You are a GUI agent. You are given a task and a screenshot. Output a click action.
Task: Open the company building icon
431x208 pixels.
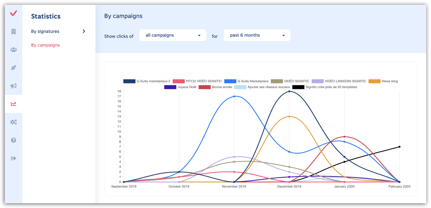click(x=14, y=32)
